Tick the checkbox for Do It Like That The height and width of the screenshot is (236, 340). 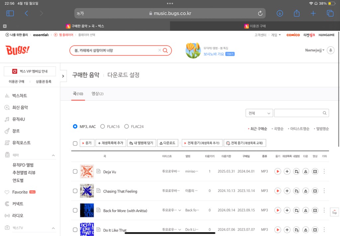click(x=75, y=230)
